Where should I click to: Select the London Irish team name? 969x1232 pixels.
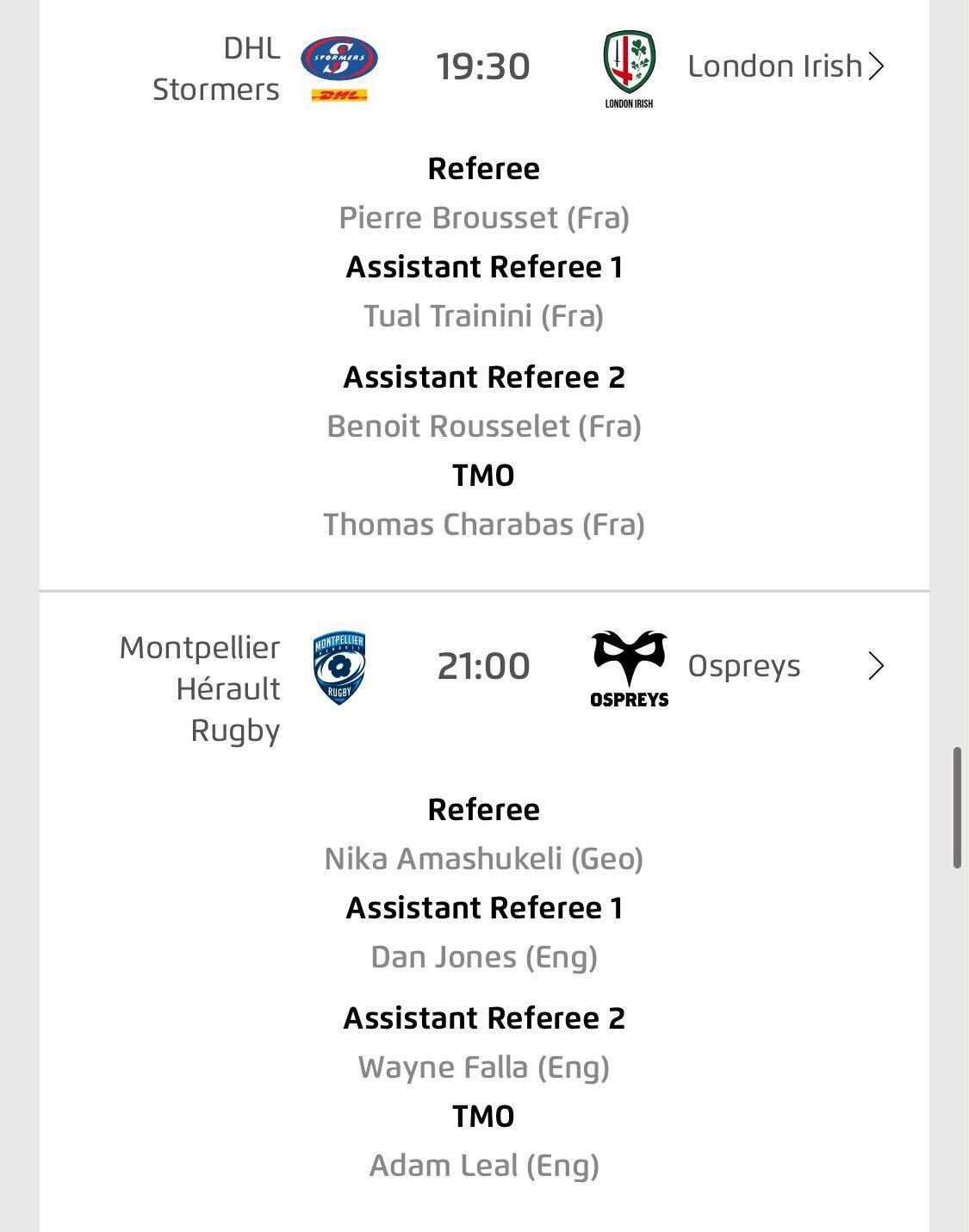pos(774,66)
